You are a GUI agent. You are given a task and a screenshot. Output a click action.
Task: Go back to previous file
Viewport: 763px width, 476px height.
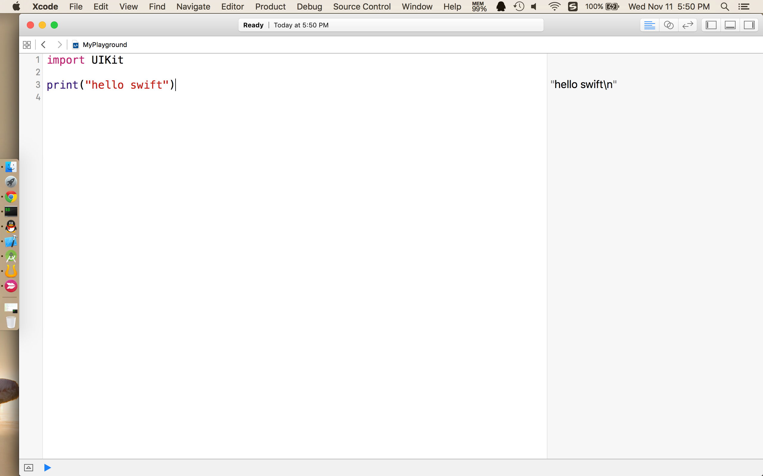(44, 45)
